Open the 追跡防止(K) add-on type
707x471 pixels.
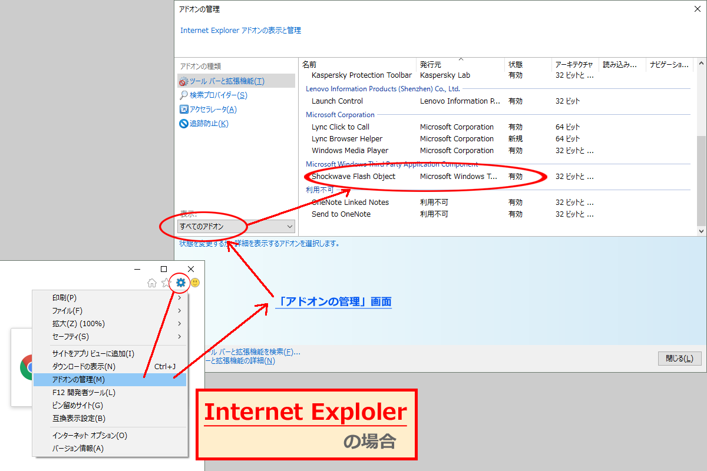(204, 124)
